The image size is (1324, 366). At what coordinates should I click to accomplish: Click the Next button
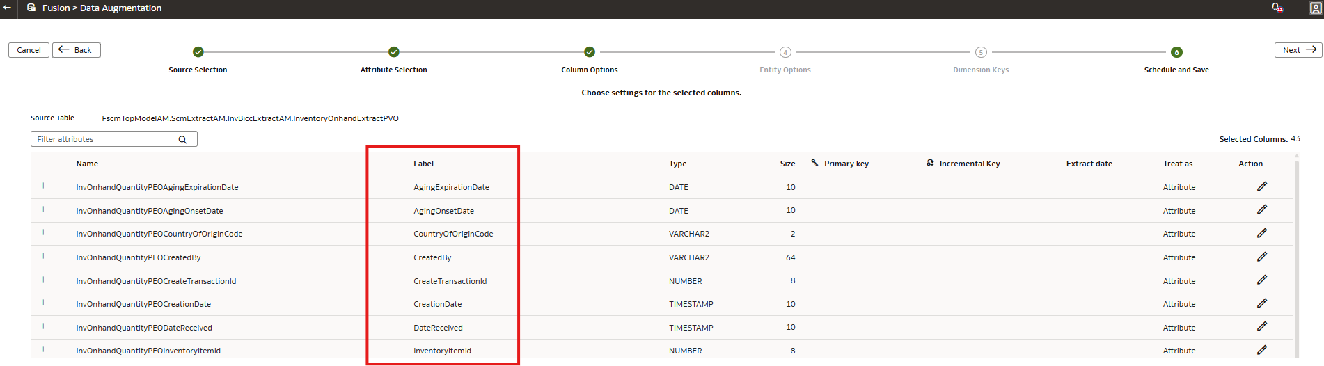1298,50
